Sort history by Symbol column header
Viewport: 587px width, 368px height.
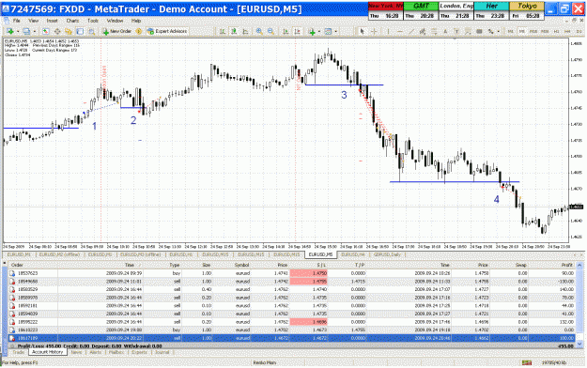tap(241, 265)
